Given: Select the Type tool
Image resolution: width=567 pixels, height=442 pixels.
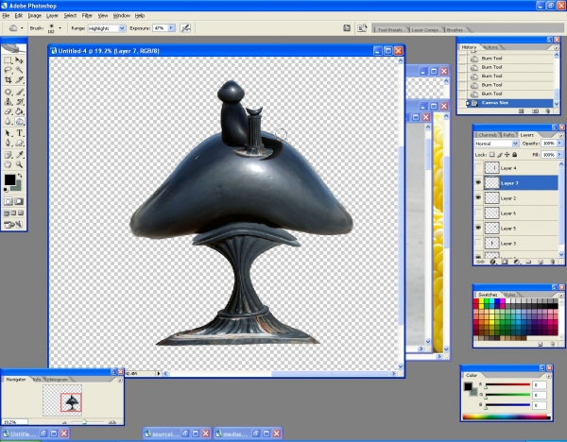Looking at the screenshot, I should pyautogui.click(x=19, y=133).
